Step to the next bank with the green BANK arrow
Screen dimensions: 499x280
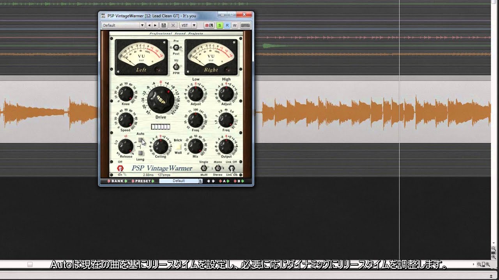point(126,181)
